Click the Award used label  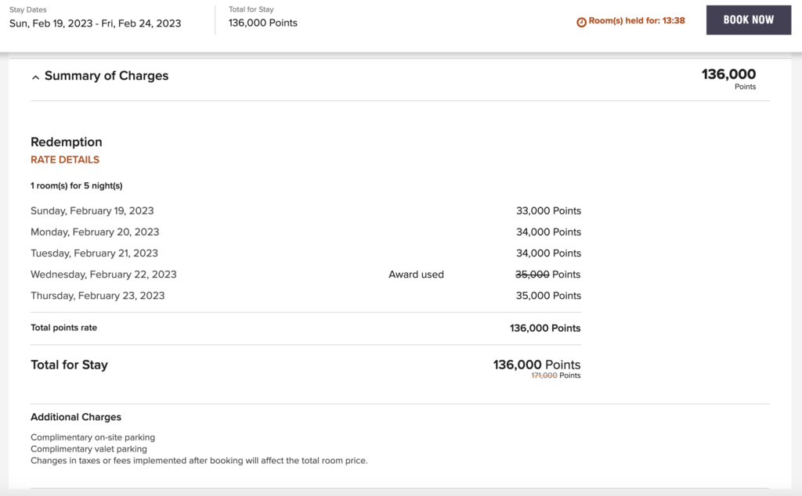pyautogui.click(x=416, y=275)
